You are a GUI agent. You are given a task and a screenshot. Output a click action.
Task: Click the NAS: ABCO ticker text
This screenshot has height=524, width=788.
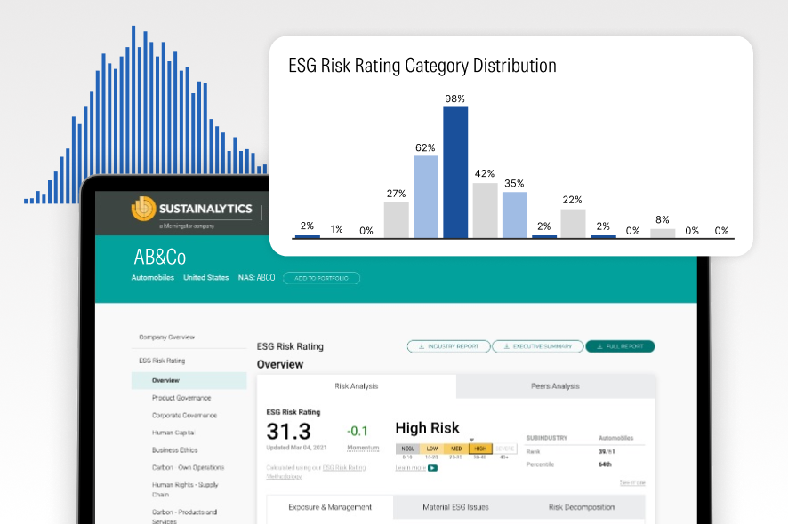(x=257, y=278)
